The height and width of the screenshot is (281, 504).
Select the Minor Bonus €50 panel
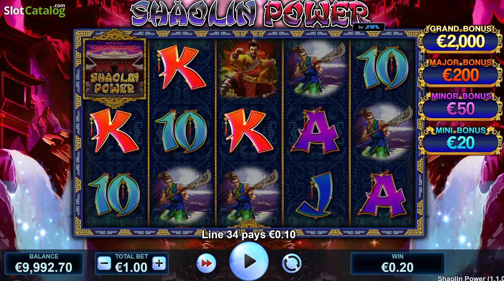pyautogui.click(x=461, y=106)
